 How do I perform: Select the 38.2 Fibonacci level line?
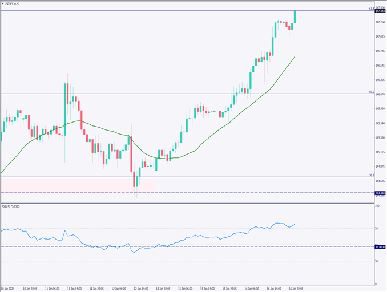[x=228, y=177]
